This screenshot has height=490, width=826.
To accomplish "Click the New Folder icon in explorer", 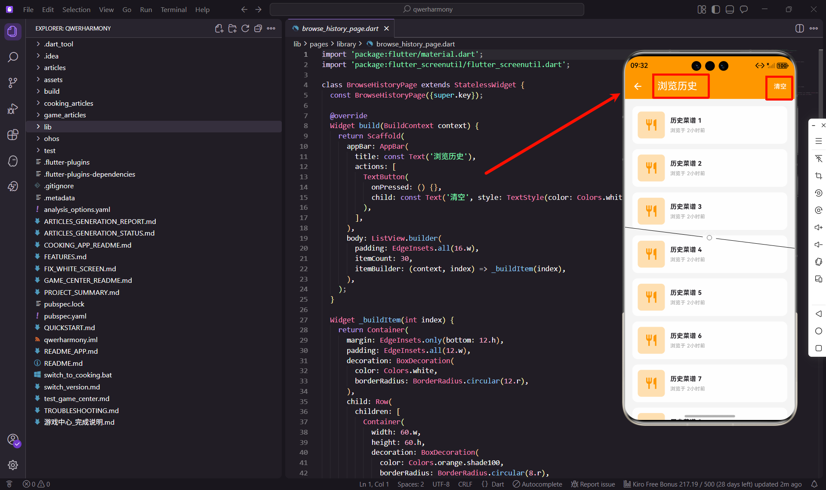I will (232, 28).
